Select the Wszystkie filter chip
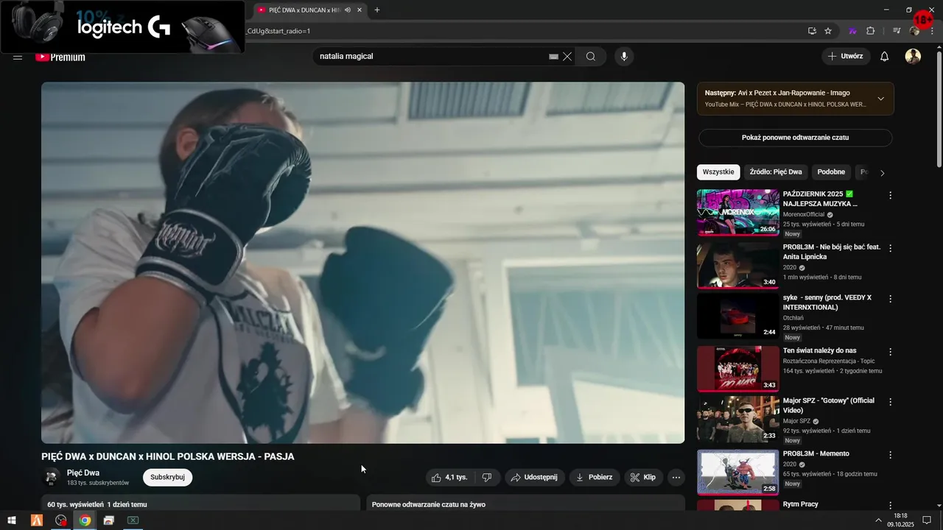 tap(718, 172)
